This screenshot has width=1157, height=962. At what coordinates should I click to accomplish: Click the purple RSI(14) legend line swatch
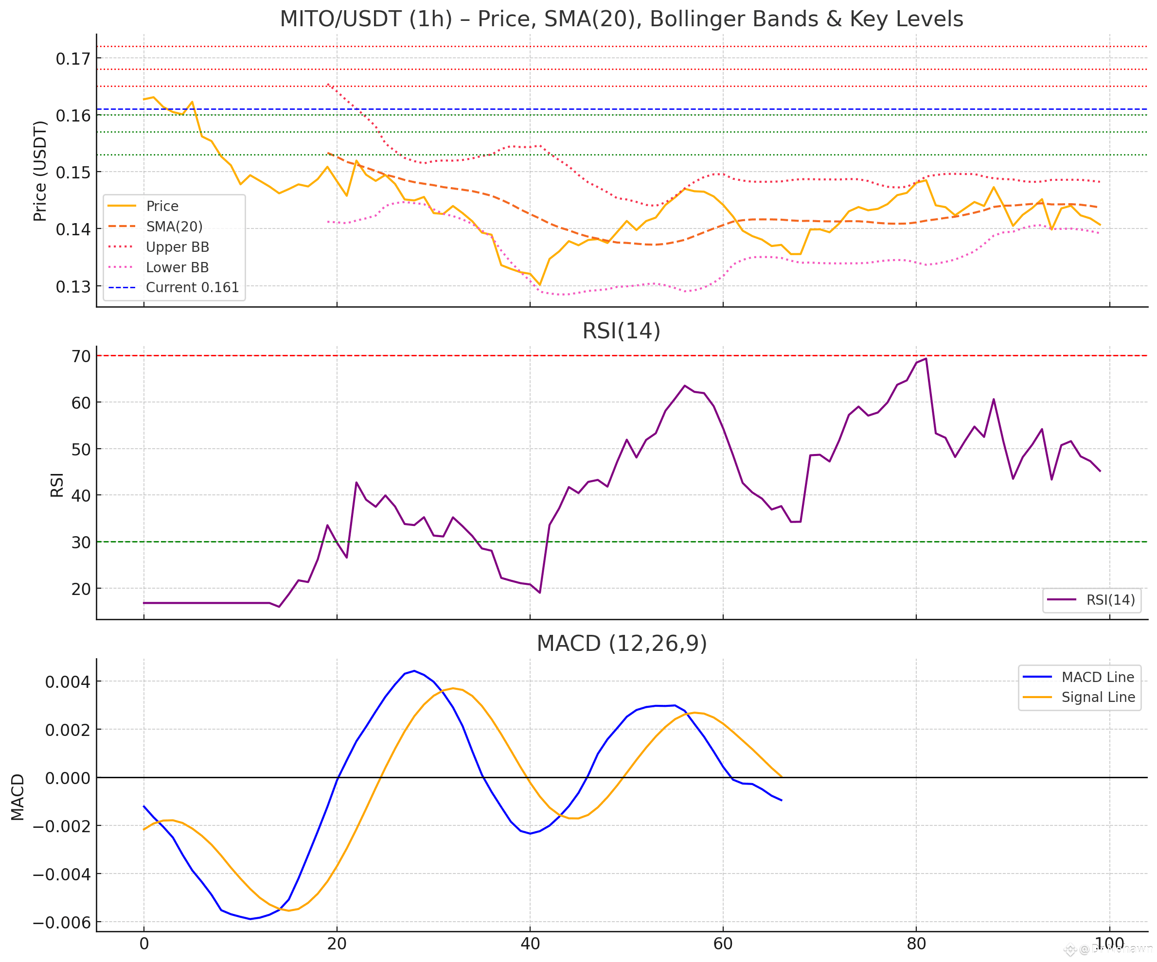[x=1061, y=600]
